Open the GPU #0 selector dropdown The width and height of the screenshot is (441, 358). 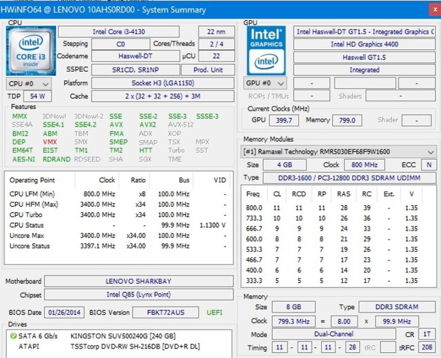265,84
